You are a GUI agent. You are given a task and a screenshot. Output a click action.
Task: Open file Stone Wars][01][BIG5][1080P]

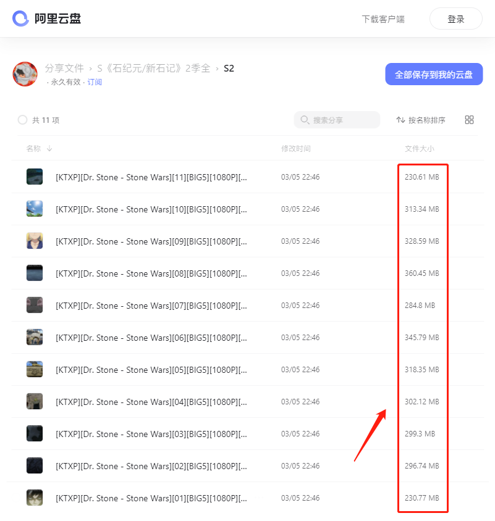tap(151, 498)
